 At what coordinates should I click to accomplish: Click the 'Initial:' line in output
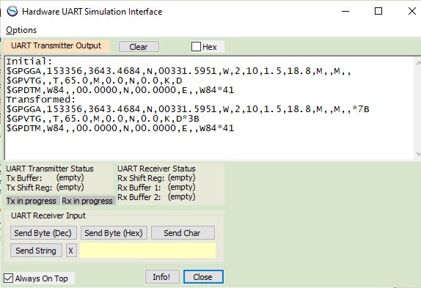pos(29,62)
